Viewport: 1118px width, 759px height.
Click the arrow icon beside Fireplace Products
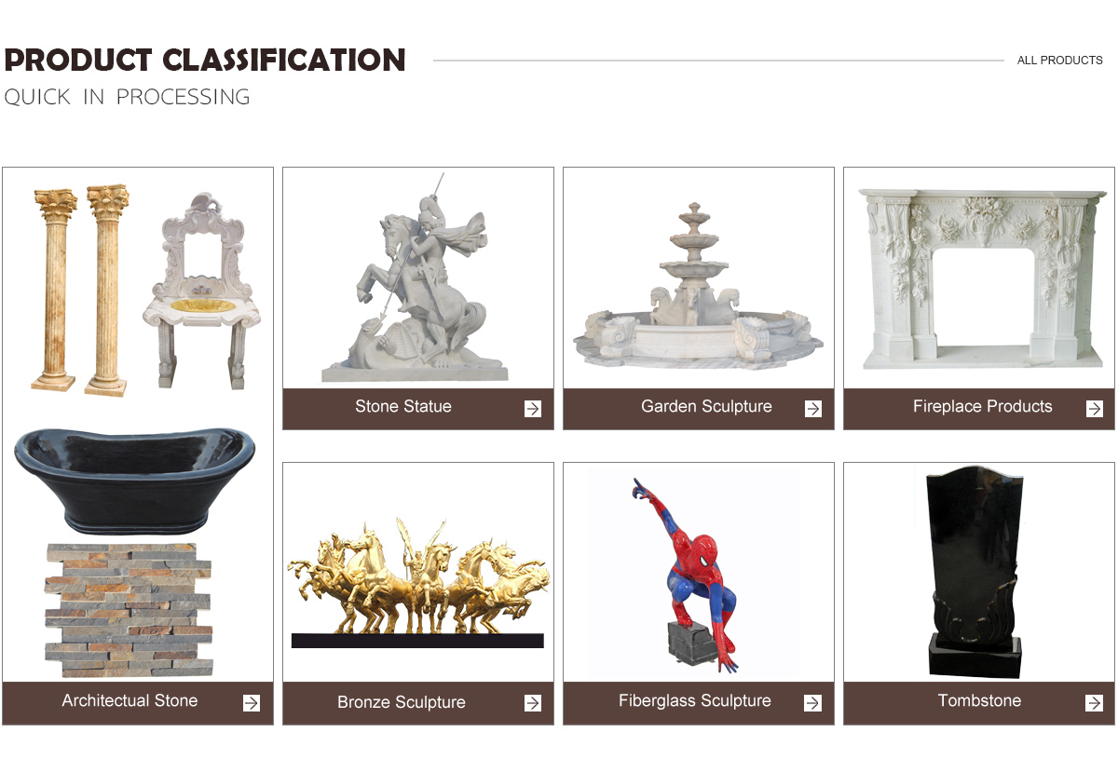(1095, 408)
